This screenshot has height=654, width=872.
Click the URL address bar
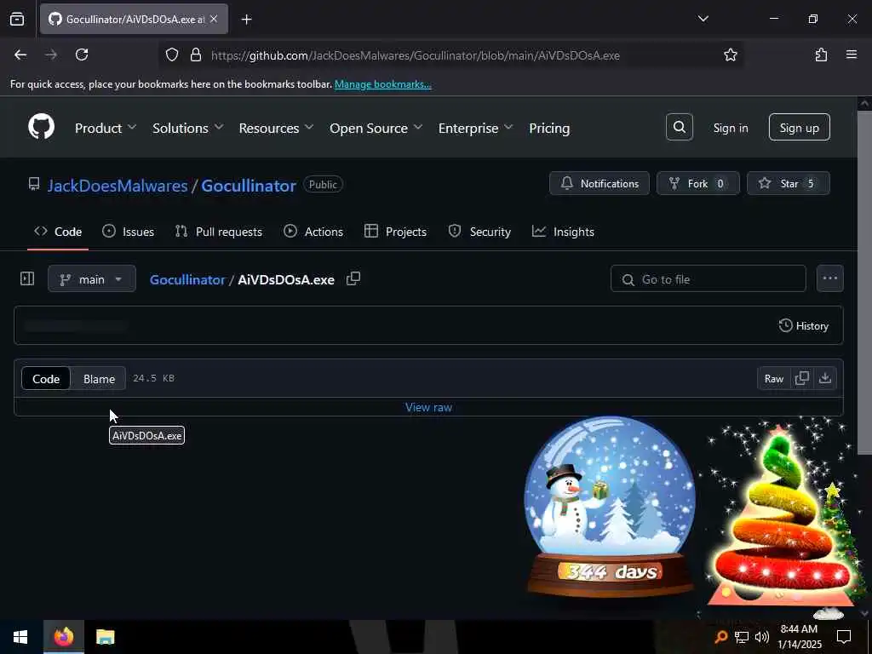click(x=415, y=55)
